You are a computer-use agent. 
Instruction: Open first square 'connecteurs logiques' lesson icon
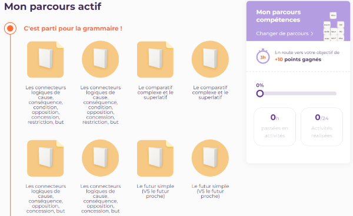coord(45,59)
